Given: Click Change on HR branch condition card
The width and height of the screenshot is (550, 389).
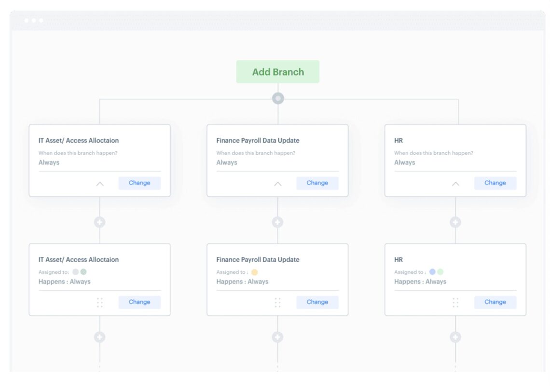Looking at the screenshot, I should click(495, 183).
